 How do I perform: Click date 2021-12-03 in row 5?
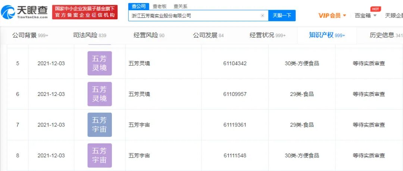coord(51,64)
